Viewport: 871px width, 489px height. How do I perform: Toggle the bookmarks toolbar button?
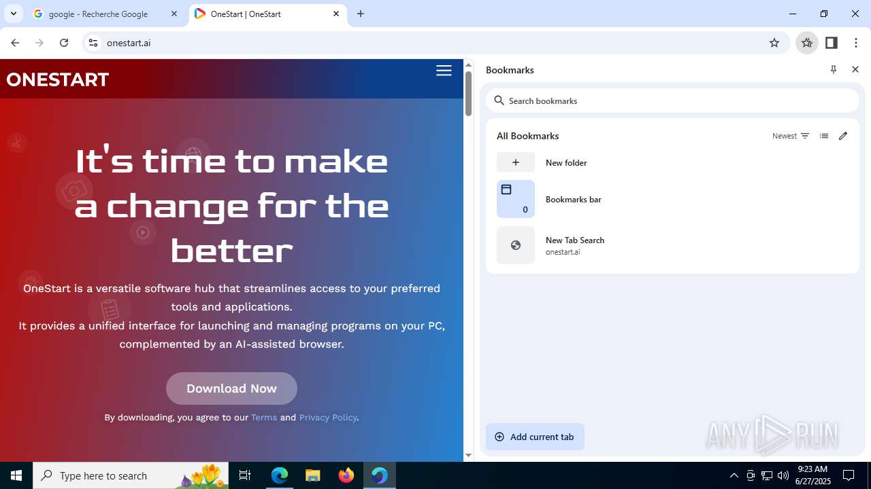(x=807, y=43)
